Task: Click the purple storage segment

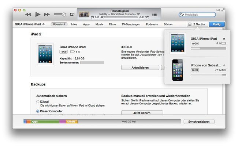Action: (62, 122)
